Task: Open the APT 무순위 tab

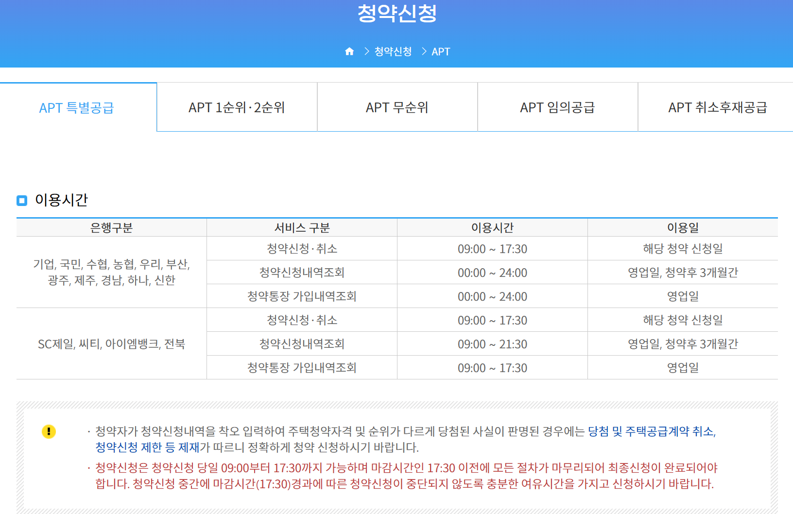Action: pyautogui.click(x=397, y=107)
